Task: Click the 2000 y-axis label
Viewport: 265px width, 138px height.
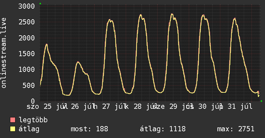Action: point(27,38)
